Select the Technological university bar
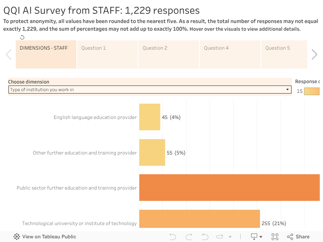 (199, 218)
